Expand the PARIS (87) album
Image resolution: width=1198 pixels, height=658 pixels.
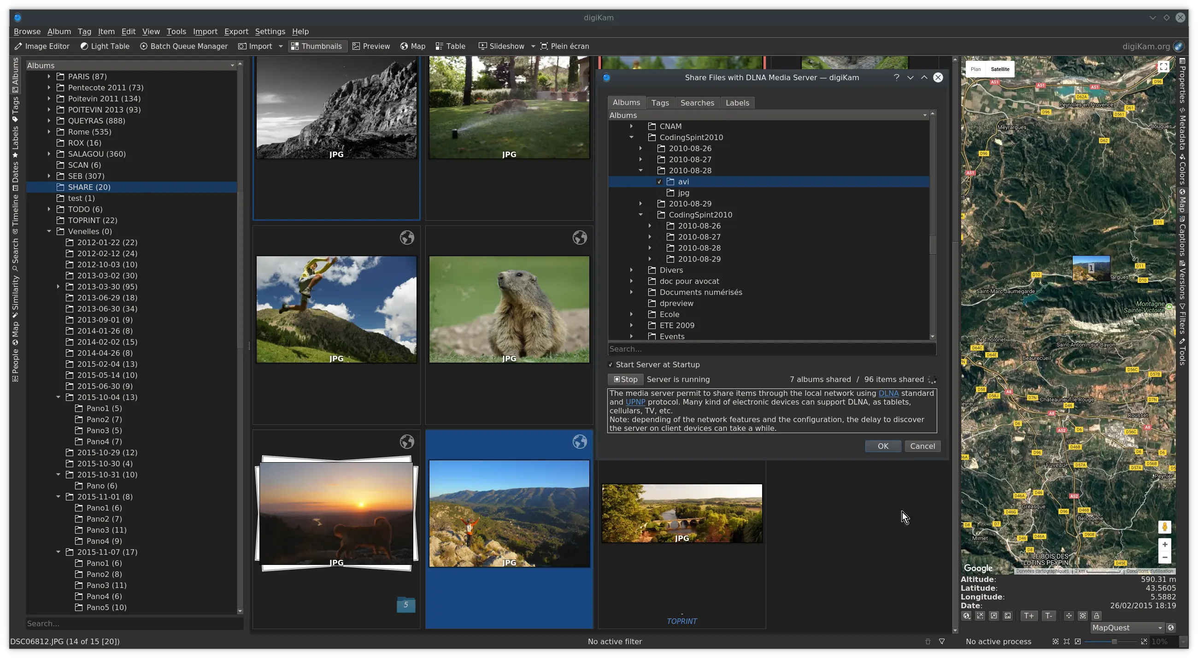49,76
